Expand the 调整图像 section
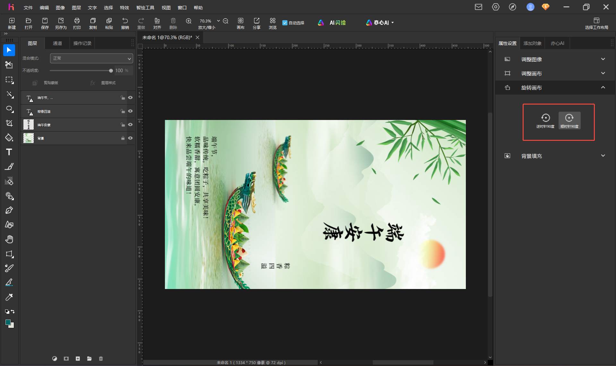Viewport: 616px width, 366px height. pyautogui.click(x=555, y=59)
